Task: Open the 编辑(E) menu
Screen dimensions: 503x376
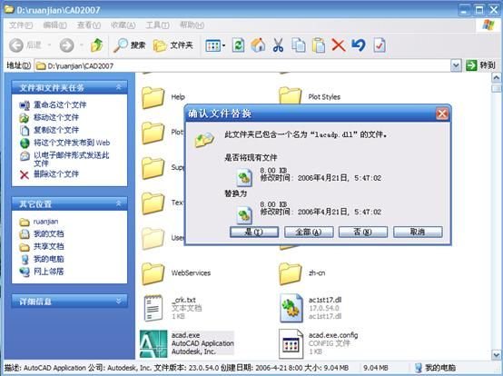Action: pos(54,25)
